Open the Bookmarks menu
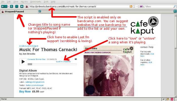Viewport: 177px width, 101px height. [x=36, y=2]
